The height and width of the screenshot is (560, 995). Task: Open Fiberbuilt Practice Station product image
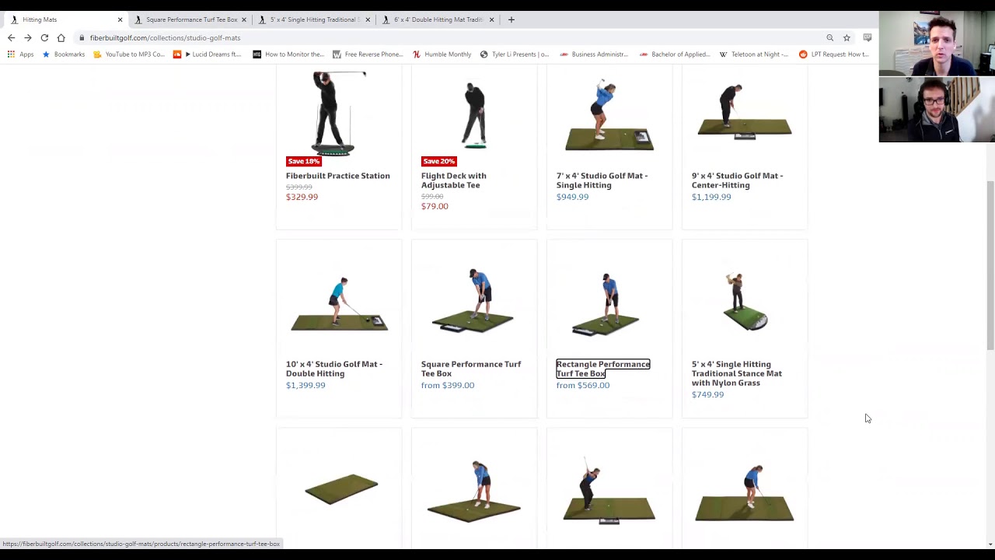pyautogui.click(x=339, y=113)
